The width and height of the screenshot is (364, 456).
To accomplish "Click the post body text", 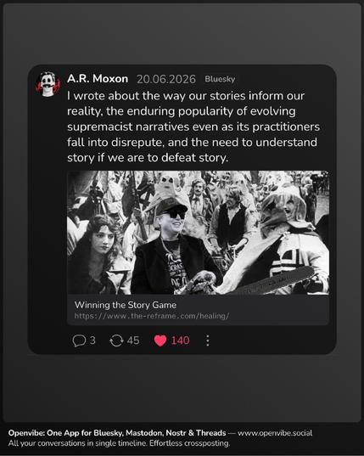I will 193,127.
